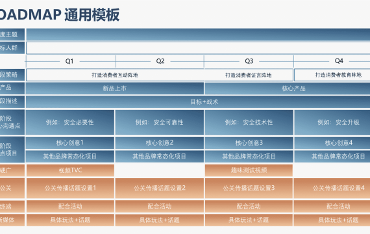Select the 打造消费者互动阵地 strategy box

(x=115, y=75)
